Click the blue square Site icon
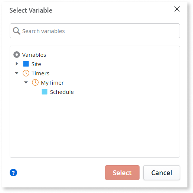193x193 pixels. coord(26,64)
